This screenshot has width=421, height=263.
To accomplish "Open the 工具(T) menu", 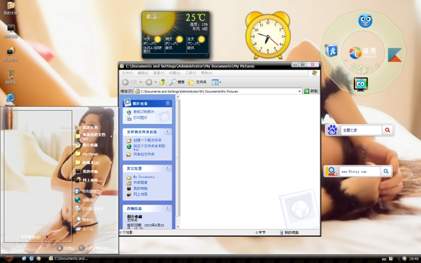I will click(190, 73).
